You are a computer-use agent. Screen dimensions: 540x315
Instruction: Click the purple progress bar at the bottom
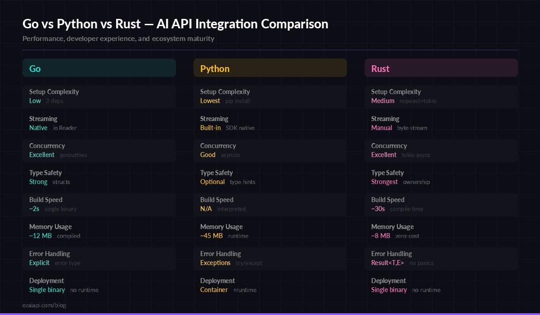coord(270,314)
